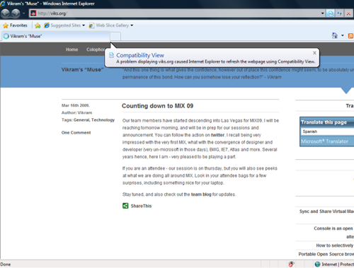Click the Done status bar text
This screenshot has height=268, width=354.
pos(6,264)
